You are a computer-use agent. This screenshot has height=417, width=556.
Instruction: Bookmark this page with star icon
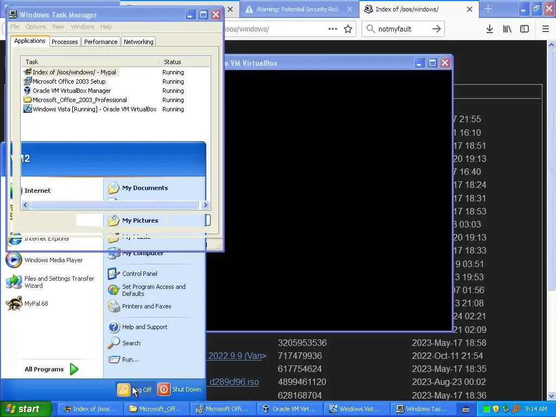click(x=348, y=29)
